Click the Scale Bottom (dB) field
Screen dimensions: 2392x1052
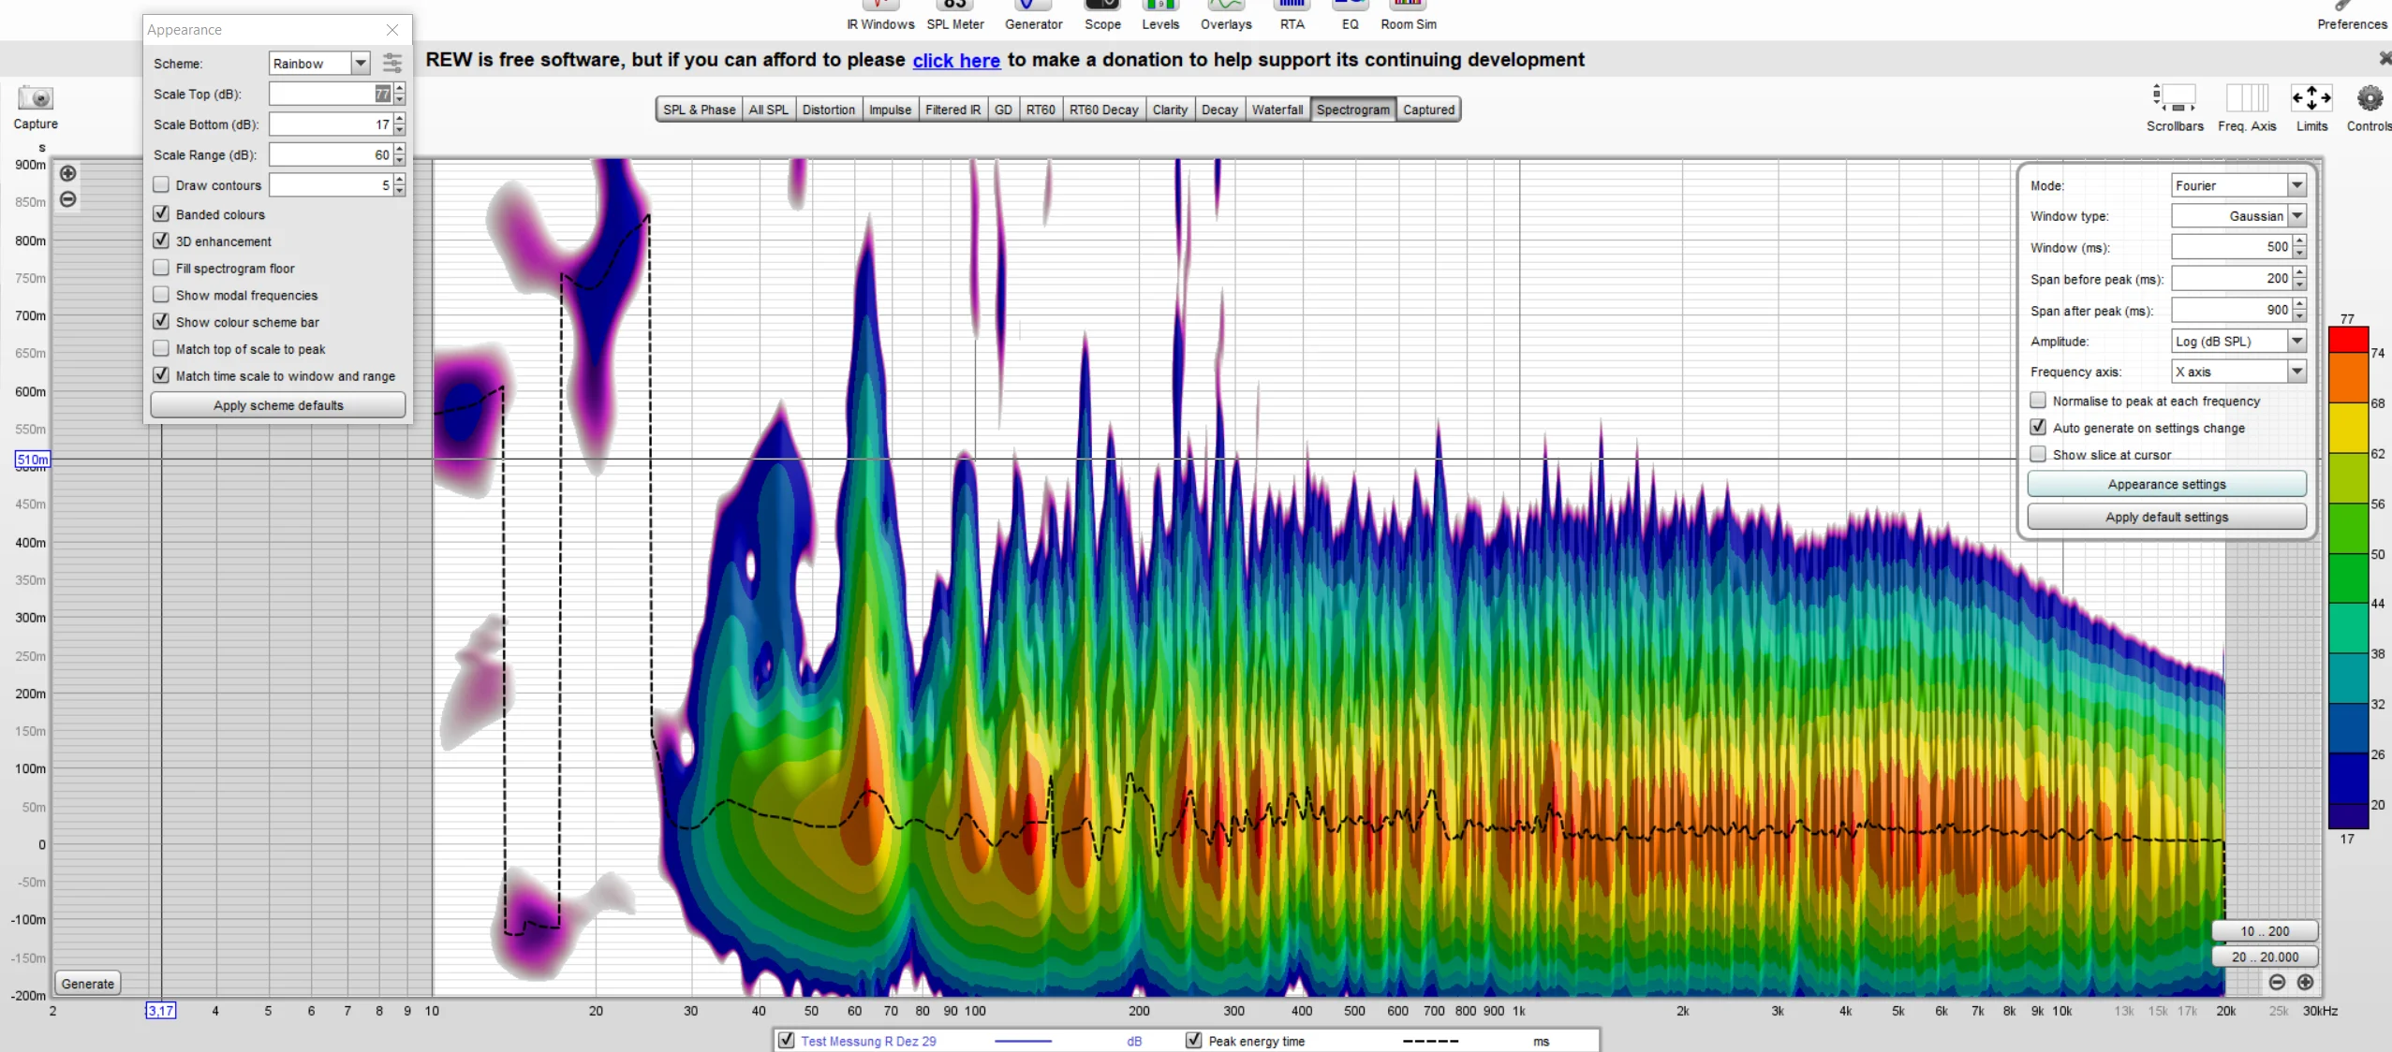(x=331, y=124)
